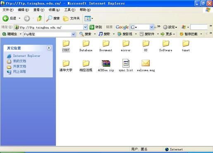Select the sync.list file
Viewport: 213px width, 153px height.
click(x=126, y=66)
